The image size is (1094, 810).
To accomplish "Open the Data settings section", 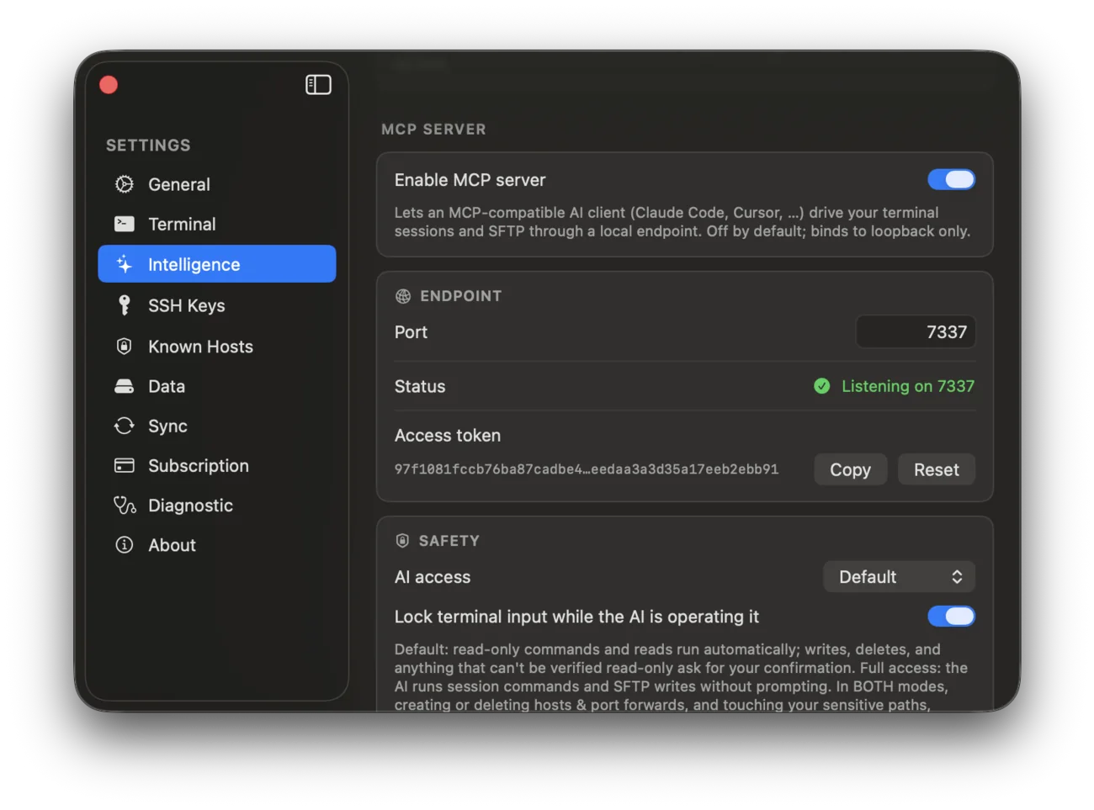I will (217, 386).
